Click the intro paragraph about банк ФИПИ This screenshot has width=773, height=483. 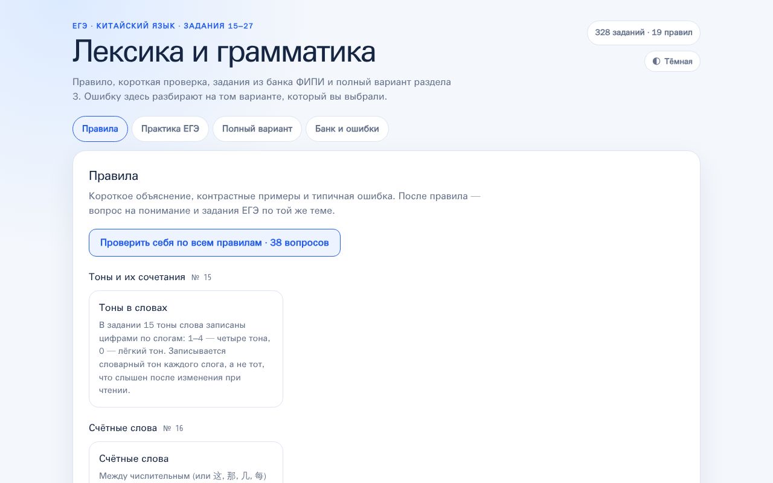pyautogui.click(x=261, y=89)
